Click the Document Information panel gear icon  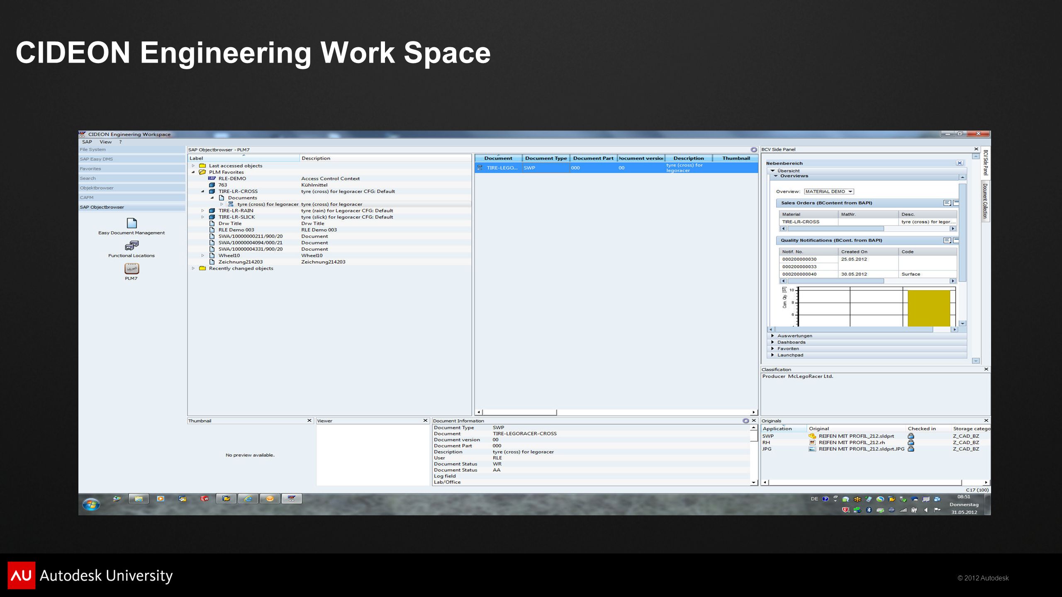pos(745,421)
